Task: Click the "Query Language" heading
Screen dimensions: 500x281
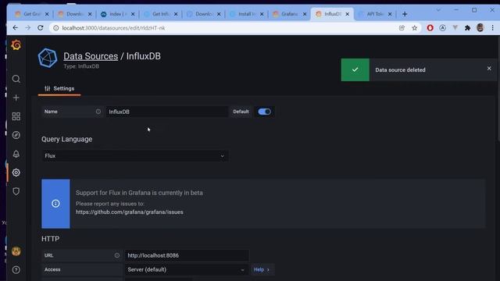Action: pyautogui.click(x=67, y=139)
